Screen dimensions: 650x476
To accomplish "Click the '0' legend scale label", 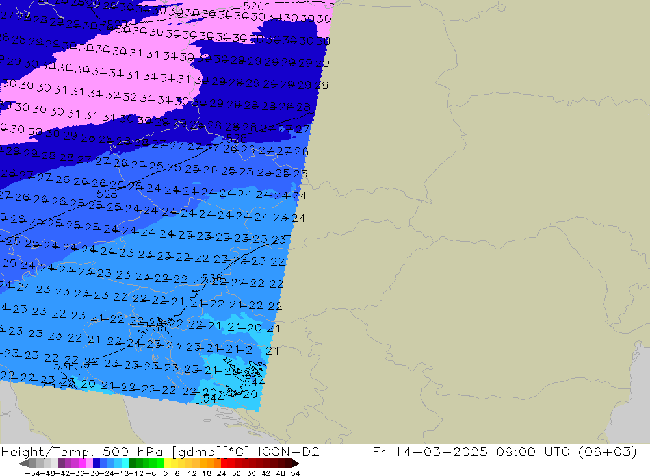I will tap(165, 473).
